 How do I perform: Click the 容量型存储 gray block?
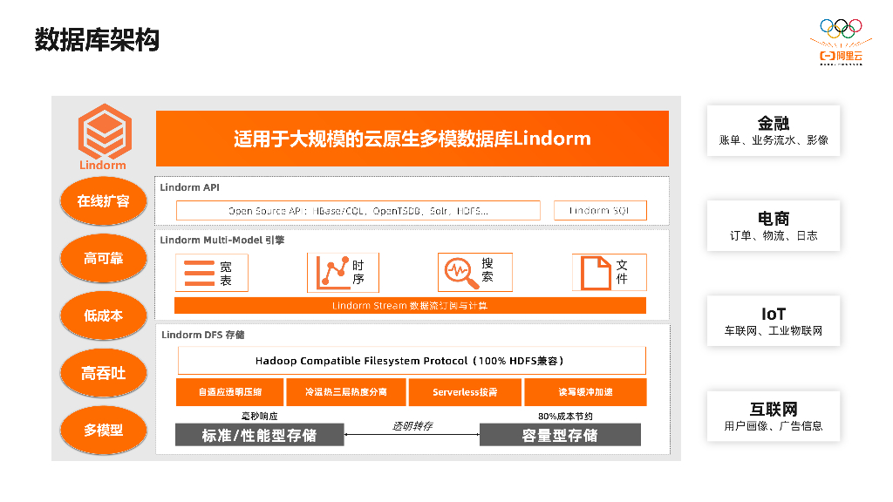560,435
